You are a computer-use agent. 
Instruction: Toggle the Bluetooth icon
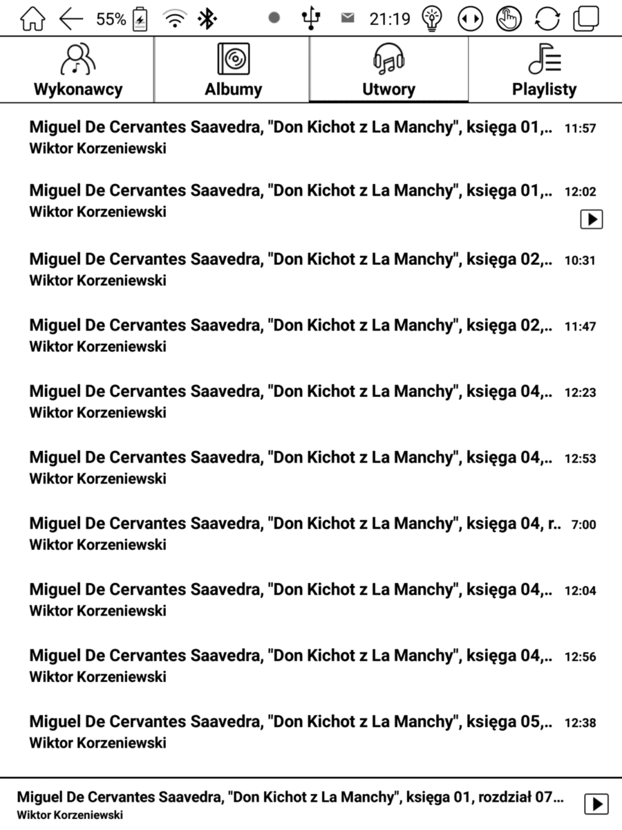pyautogui.click(x=207, y=19)
